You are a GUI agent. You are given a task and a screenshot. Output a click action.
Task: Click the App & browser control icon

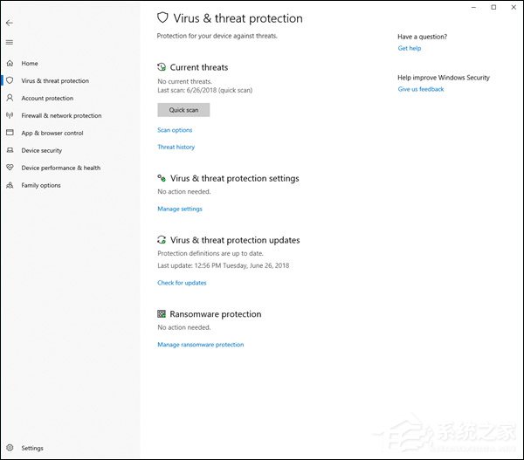point(10,134)
